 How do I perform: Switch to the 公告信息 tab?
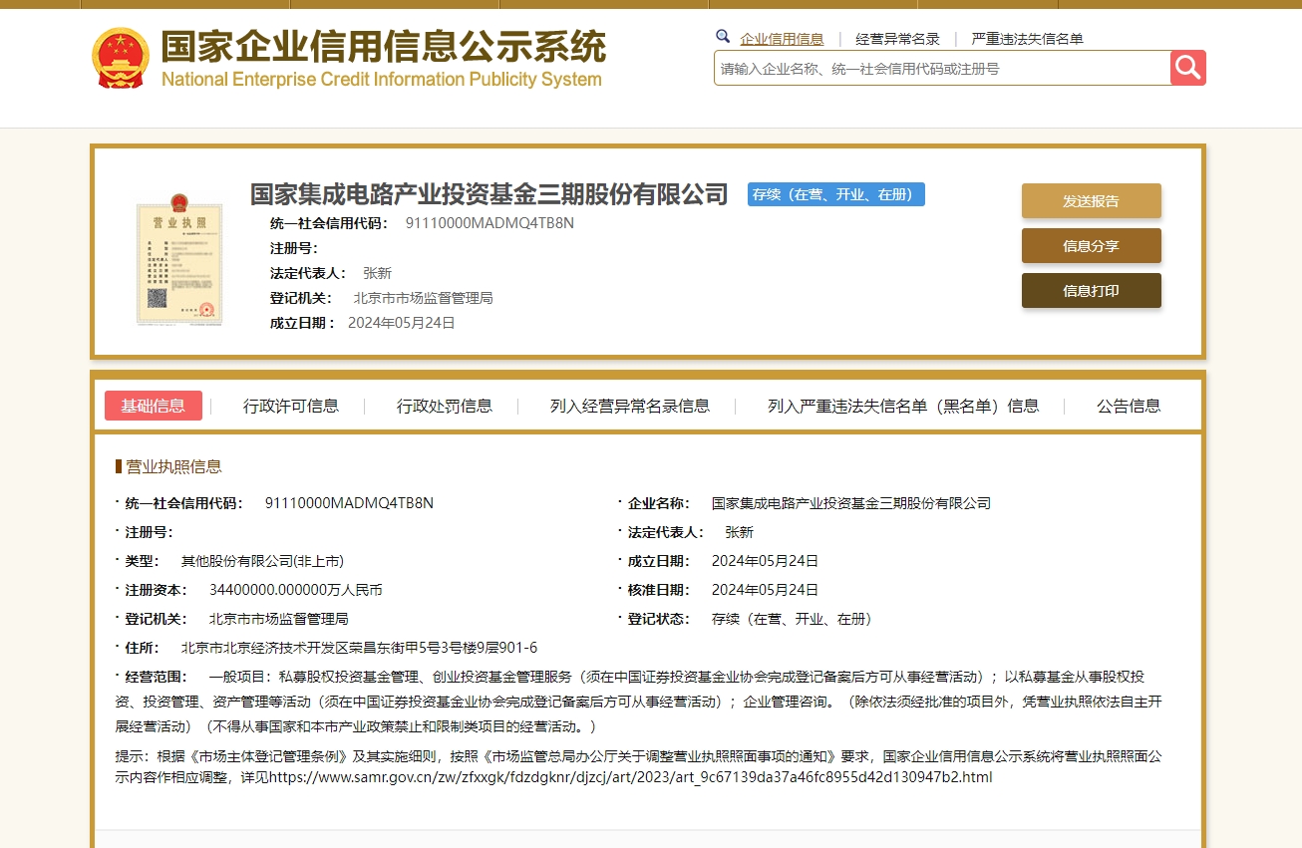(1128, 406)
